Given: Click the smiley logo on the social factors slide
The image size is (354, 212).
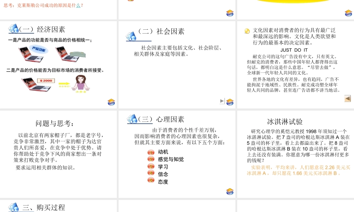Looking at the screenshot, I should pos(229,102).
